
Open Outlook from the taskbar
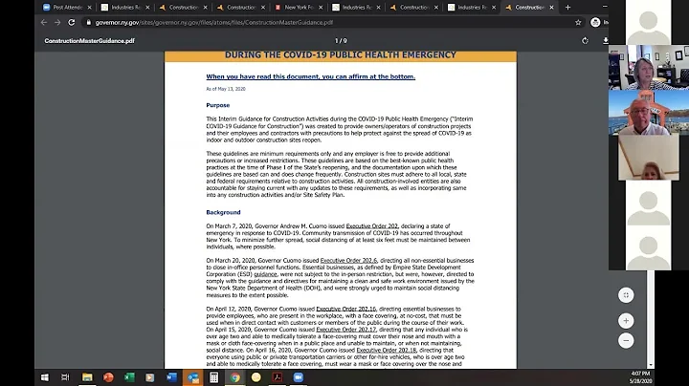click(x=193, y=377)
